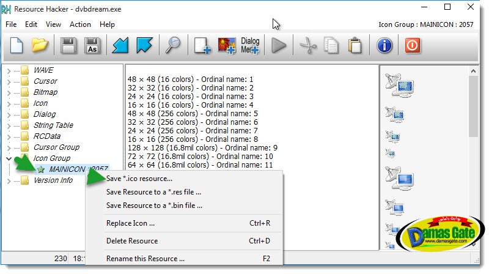489x274 pixels.
Task: Choose Replace Icon ... menu entry
Action: pyautogui.click(x=184, y=223)
